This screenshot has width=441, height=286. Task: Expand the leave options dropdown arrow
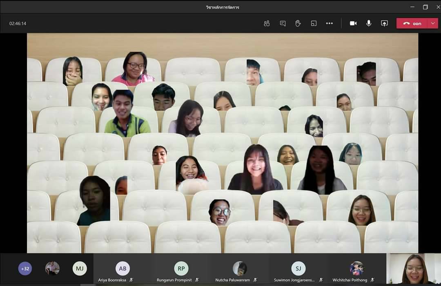(x=433, y=24)
